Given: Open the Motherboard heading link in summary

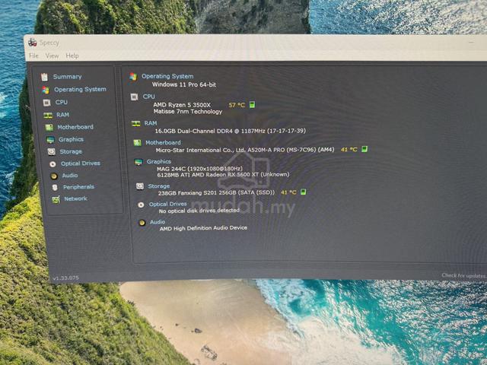Looking at the screenshot, I should pos(163,142).
